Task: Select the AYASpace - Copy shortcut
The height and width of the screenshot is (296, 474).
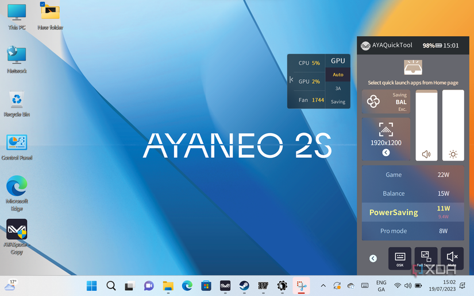Action: click(17, 237)
